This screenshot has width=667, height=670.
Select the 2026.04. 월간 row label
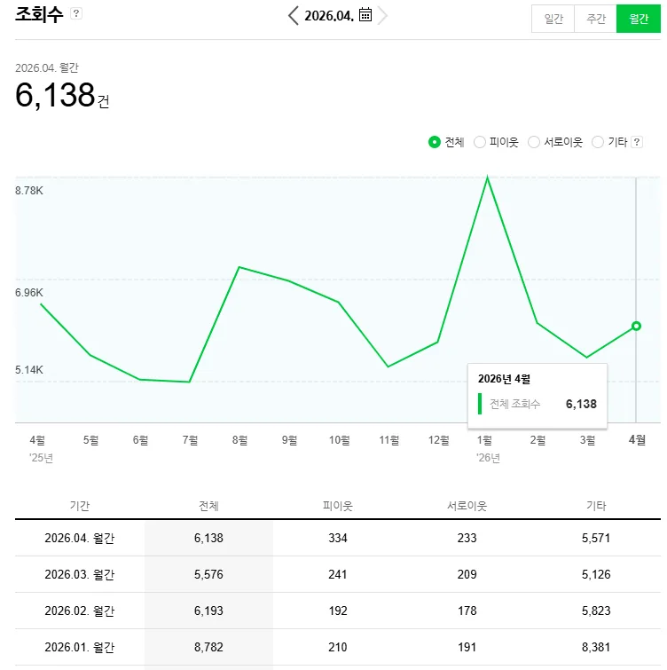tap(80, 538)
